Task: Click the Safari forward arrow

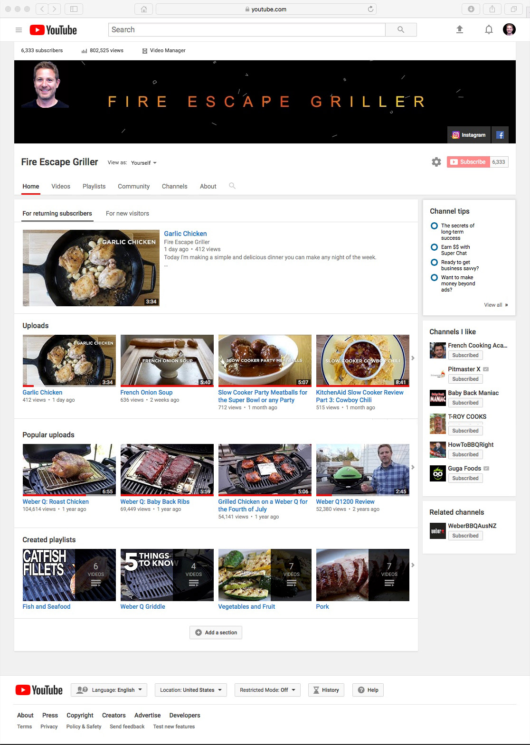Action: click(55, 9)
